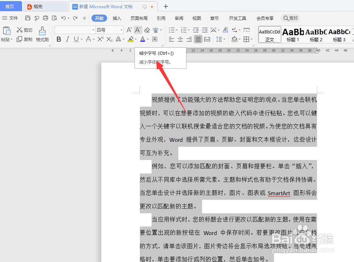Screen dimensions: 354x262
Task: Switch to the 页面布局 ribbon tab
Action: [139, 18]
